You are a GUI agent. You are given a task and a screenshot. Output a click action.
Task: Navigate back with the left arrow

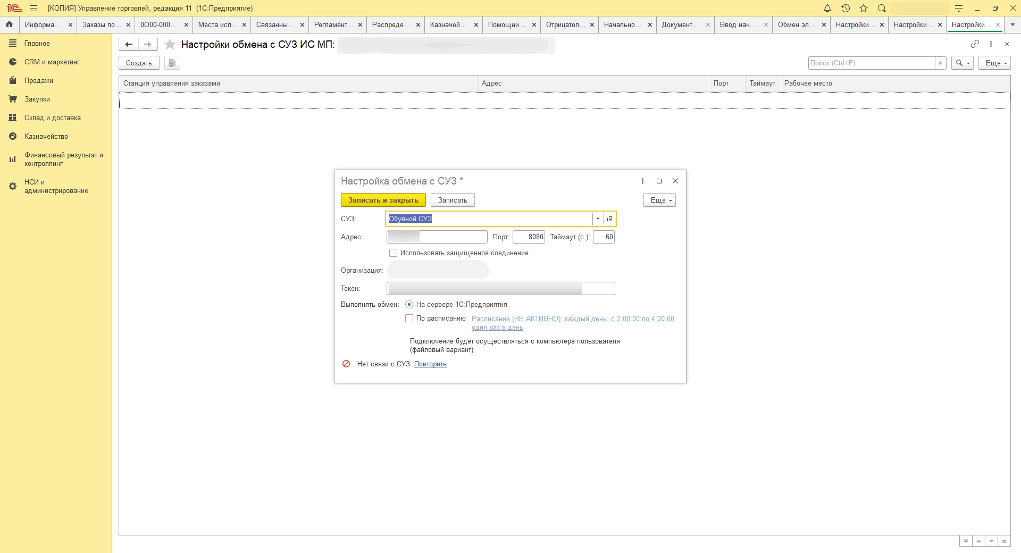pyautogui.click(x=129, y=45)
